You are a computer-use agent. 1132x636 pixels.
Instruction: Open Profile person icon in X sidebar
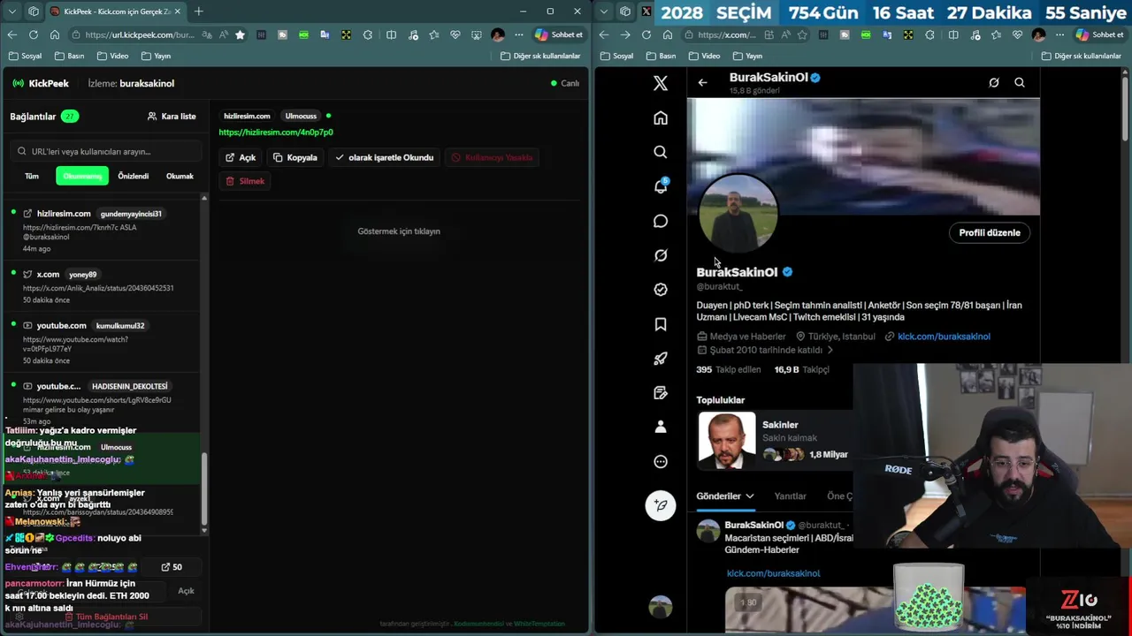[x=660, y=427]
